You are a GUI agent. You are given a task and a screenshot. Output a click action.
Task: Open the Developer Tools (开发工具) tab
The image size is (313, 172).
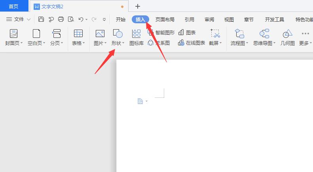[x=275, y=19]
